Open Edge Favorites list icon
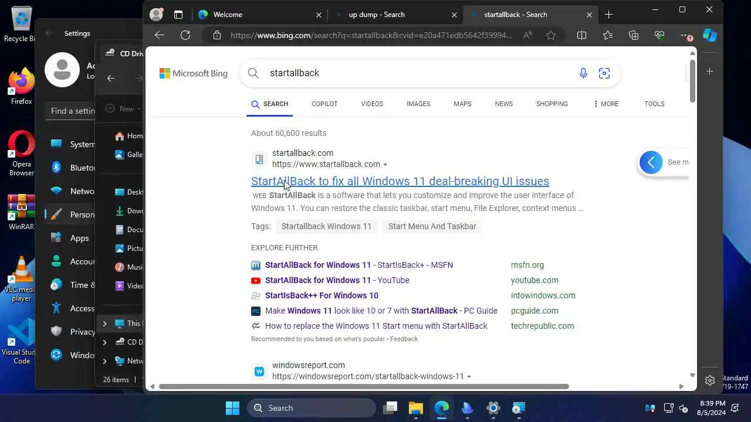Image resolution: width=751 pixels, height=422 pixels. [x=607, y=35]
